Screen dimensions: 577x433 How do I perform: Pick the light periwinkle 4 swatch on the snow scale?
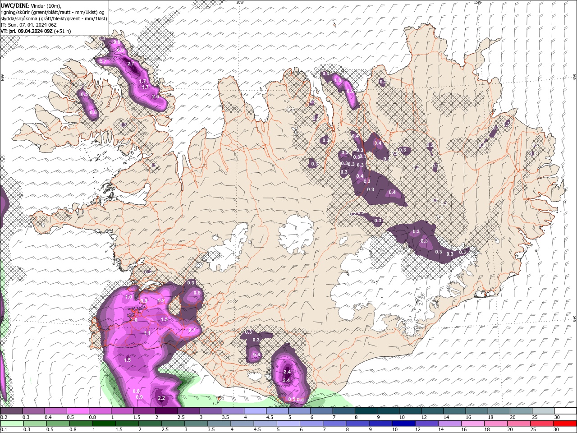255,411
